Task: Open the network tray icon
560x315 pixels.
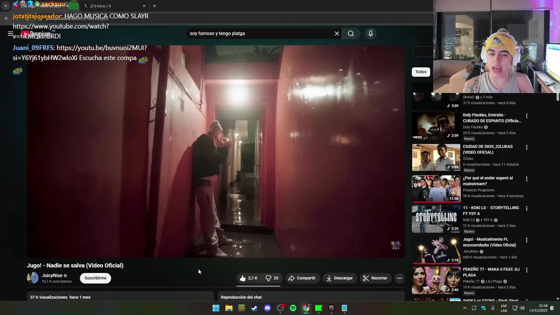Action: (x=515, y=308)
